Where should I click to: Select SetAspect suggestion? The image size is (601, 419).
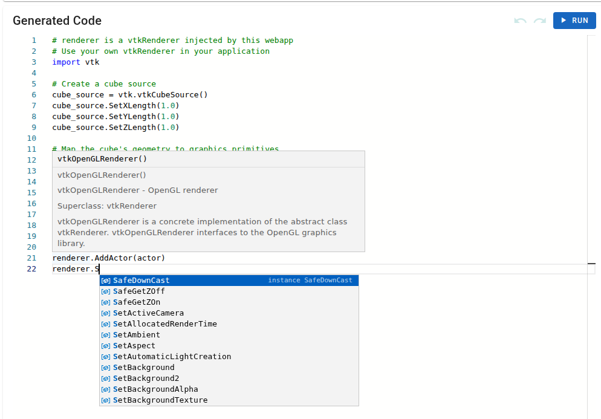[x=229, y=346]
